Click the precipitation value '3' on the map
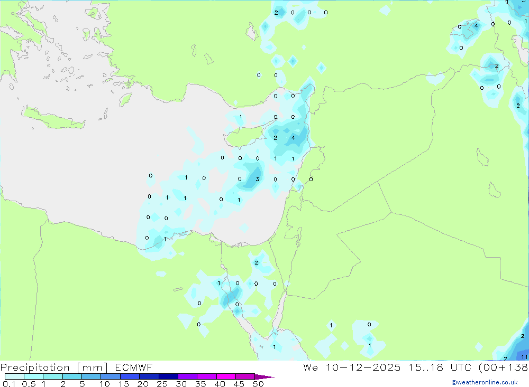The height and width of the screenshot is (387, 529). (x=258, y=179)
